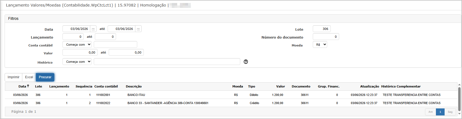Sort by Sequência column header
The width and height of the screenshot is (462, 119).
(84, 86)
